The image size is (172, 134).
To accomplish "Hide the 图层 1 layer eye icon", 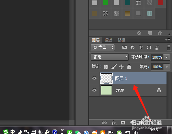I will pyautogui.click(x=94, y=78).
